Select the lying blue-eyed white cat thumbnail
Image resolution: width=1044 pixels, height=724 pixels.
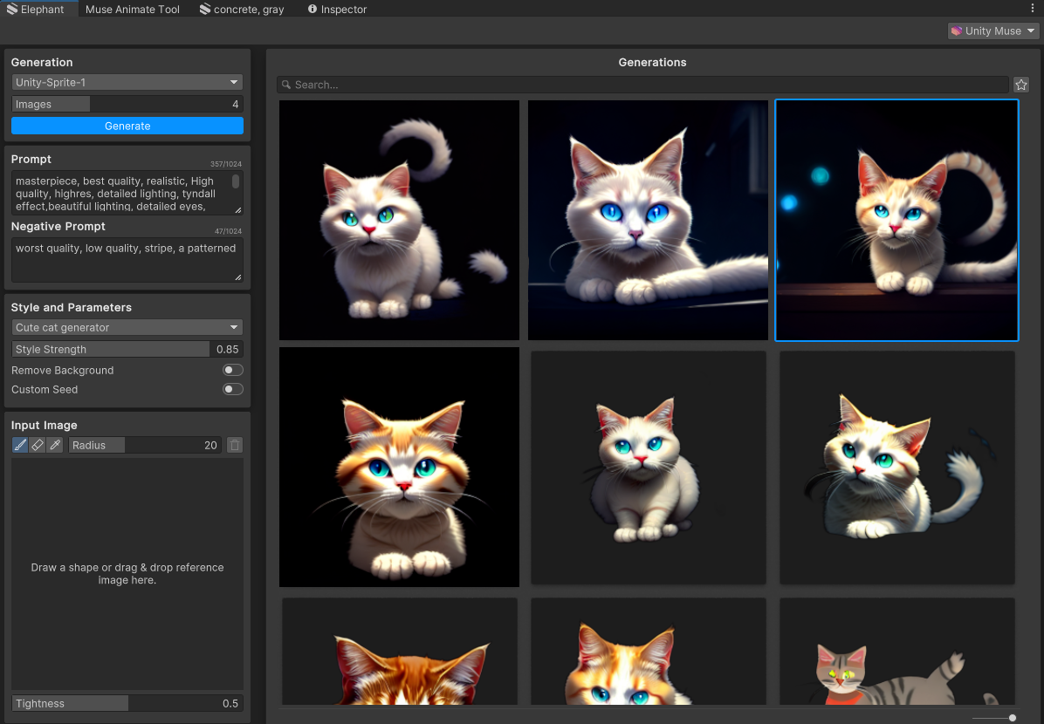click(648, 221)
